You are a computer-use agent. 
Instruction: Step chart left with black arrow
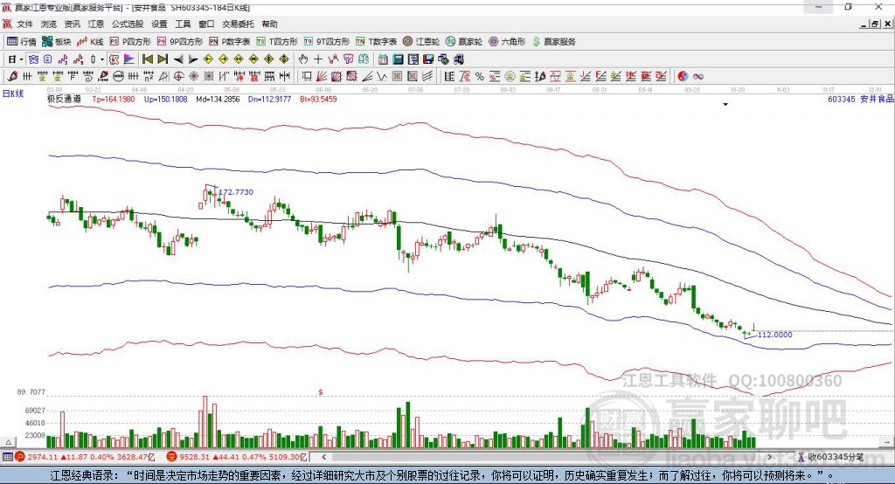tap(178, 59)
